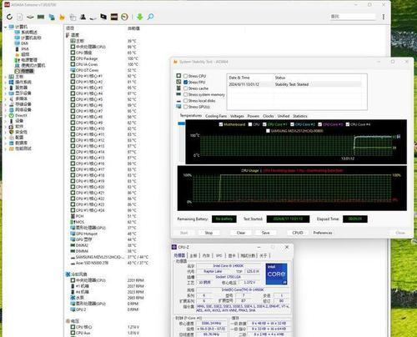Screen dimensions: 417x337
Task: Expand the 性能测试 tree node
Action: click(x=5, y=148)
